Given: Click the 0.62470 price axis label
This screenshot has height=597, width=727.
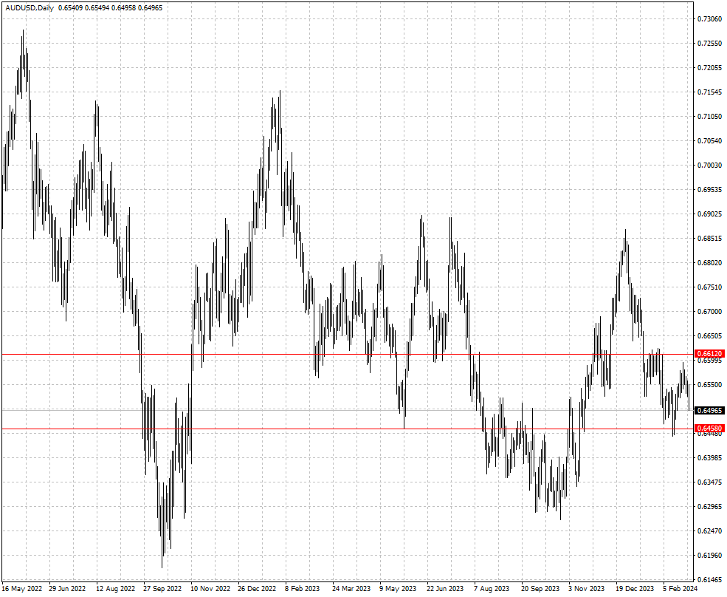Looking at the screenshot, I should 710,531.
